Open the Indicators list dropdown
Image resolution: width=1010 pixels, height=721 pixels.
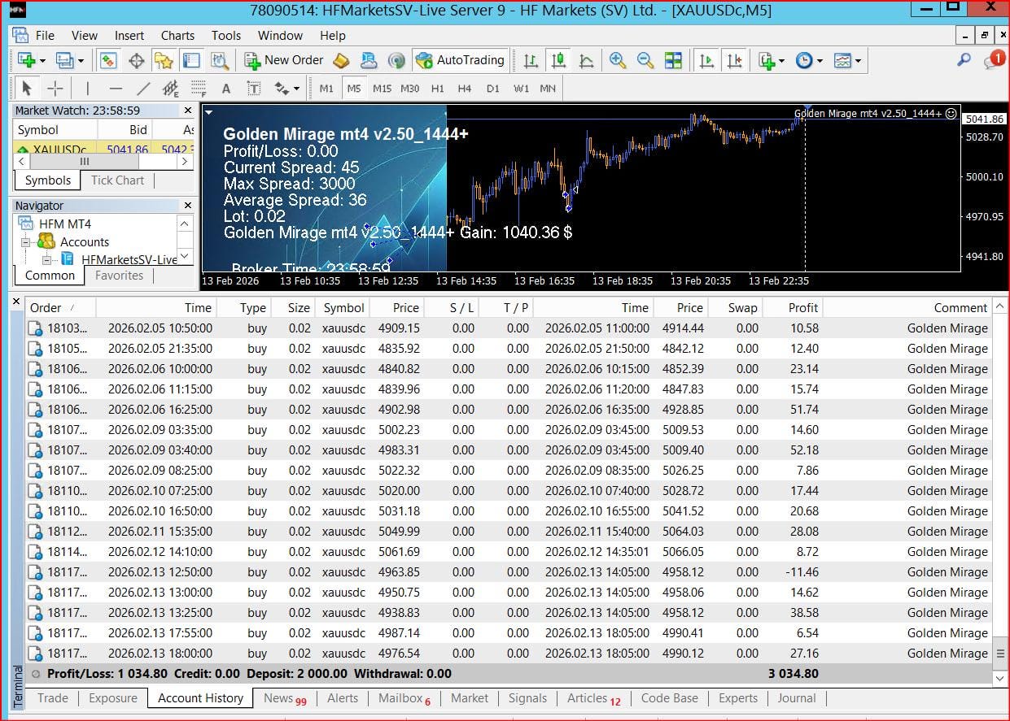(771, 60)
